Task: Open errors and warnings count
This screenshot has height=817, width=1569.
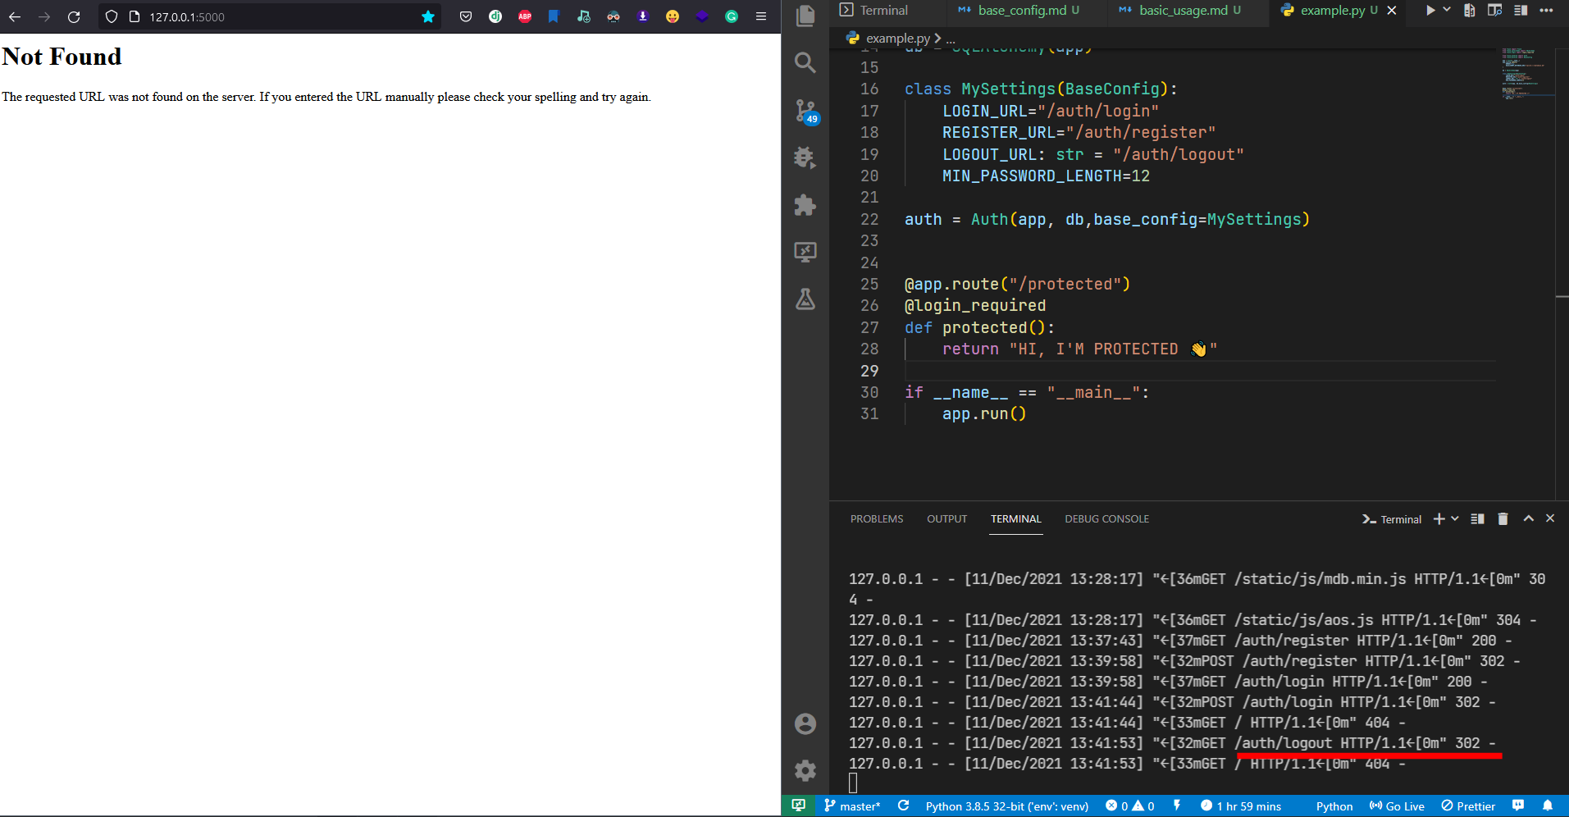Action: 1130,806
